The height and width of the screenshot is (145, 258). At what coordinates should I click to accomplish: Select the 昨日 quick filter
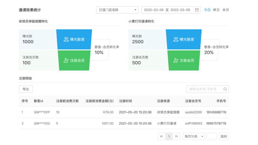pyautogui.click(x=216, y=10)
